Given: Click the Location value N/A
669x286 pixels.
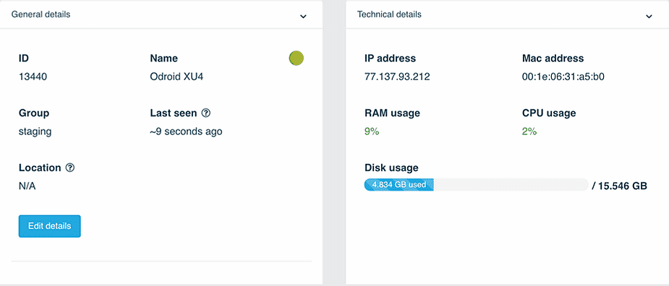Looking at the screenshot, I should pos(27,186).
